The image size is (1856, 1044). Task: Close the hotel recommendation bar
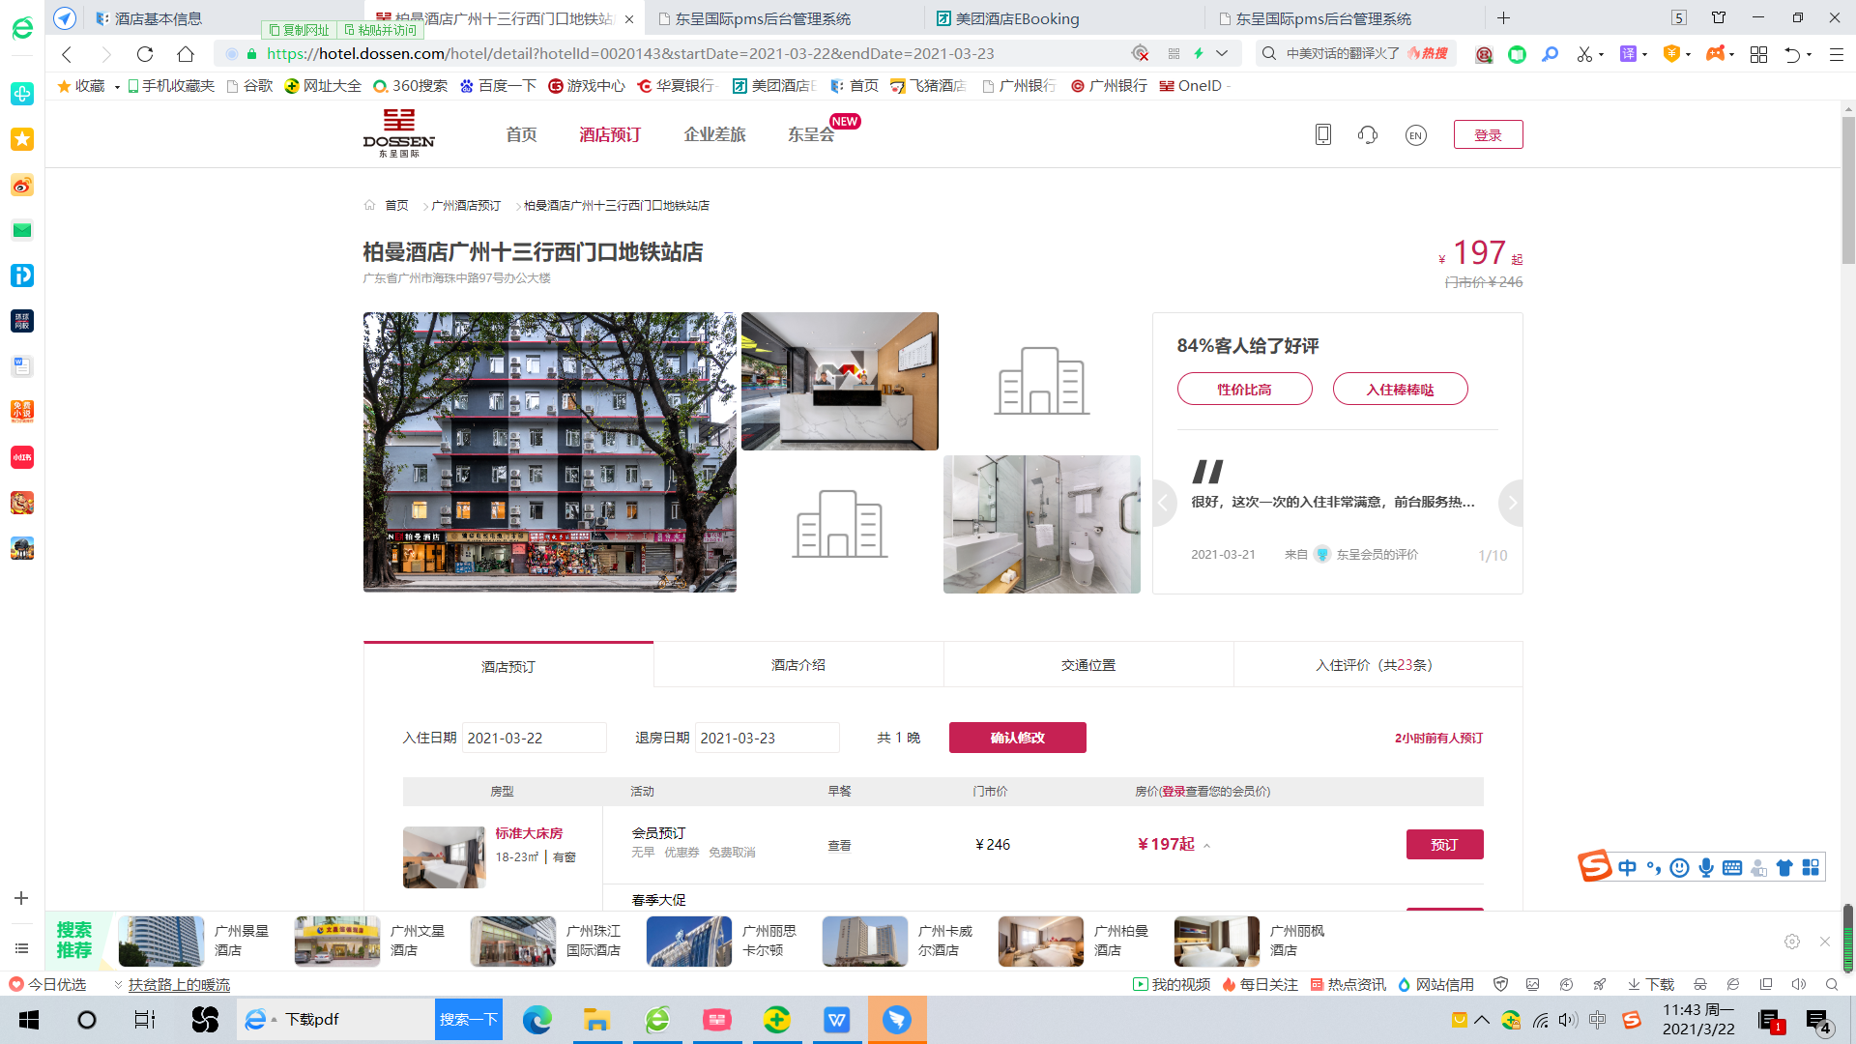1825,942
